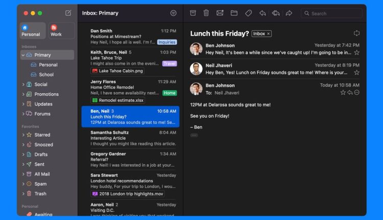383x220 pixels.
Task: Click the move to folder icon
Action: point(234,13)
